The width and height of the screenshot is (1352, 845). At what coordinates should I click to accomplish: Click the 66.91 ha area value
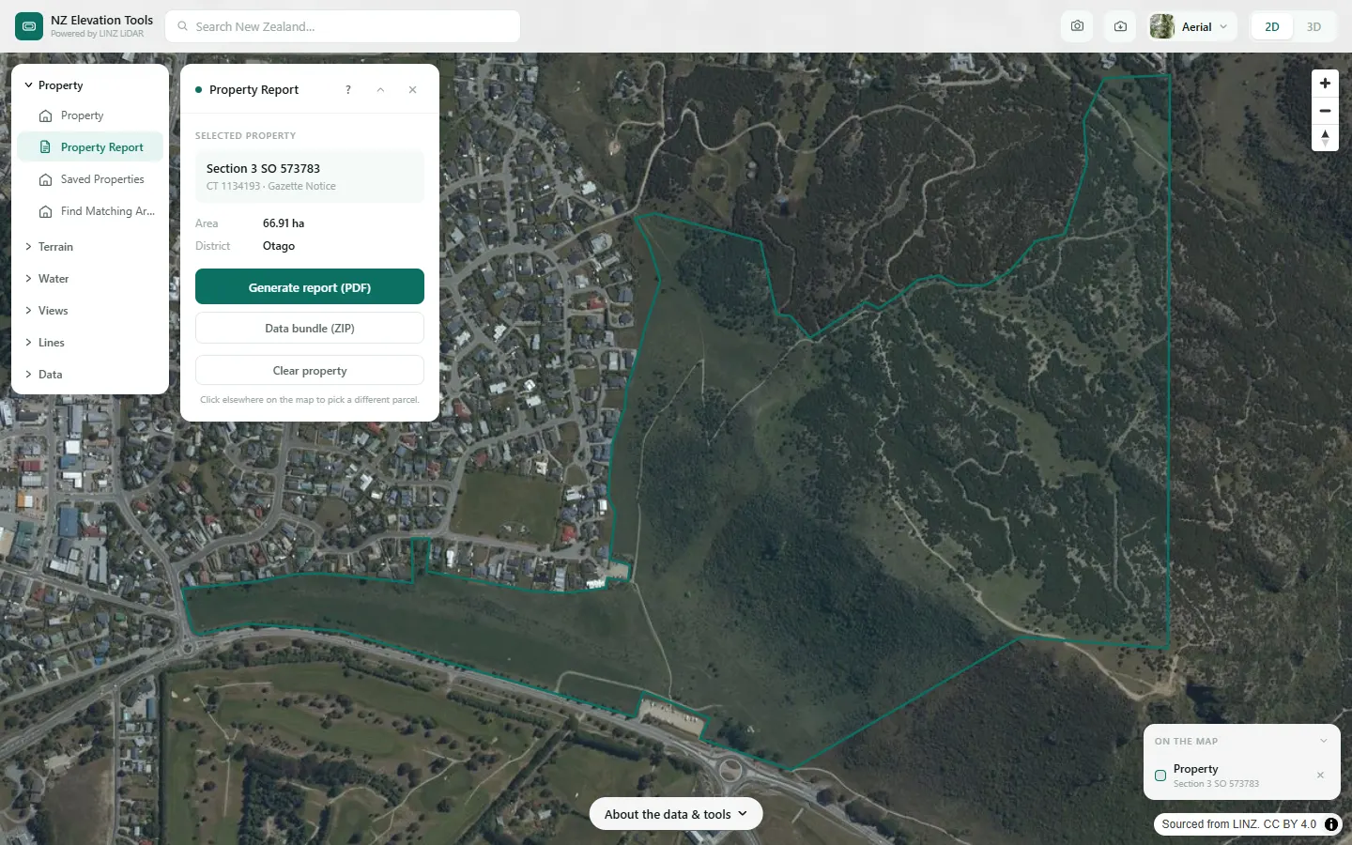(x=284, y=223)
